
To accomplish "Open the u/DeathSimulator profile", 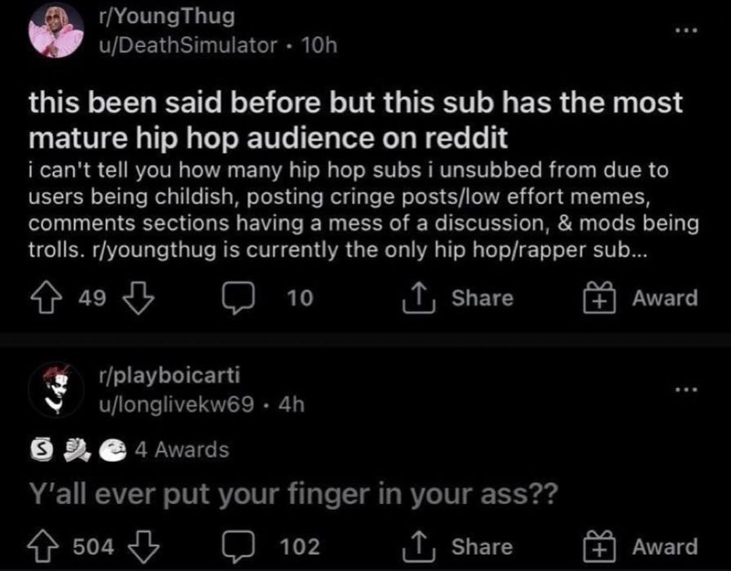I will 184,45.
